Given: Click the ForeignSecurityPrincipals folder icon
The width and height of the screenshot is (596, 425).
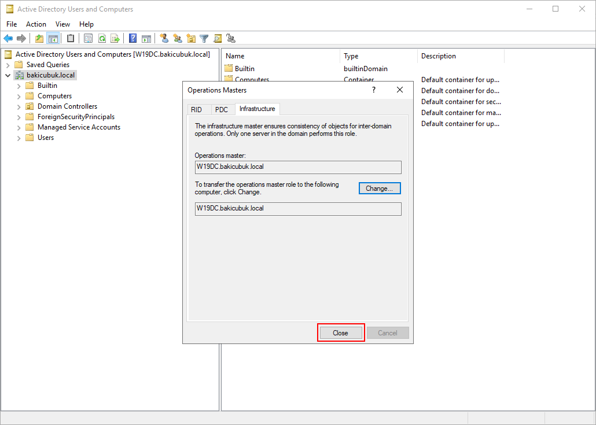Looking at the screenshot, I should (30, 117).
